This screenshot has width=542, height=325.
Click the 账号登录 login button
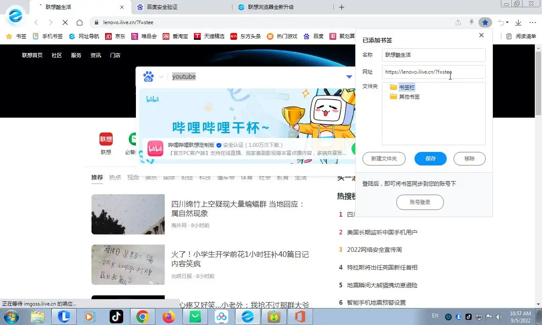pos(420,202)
